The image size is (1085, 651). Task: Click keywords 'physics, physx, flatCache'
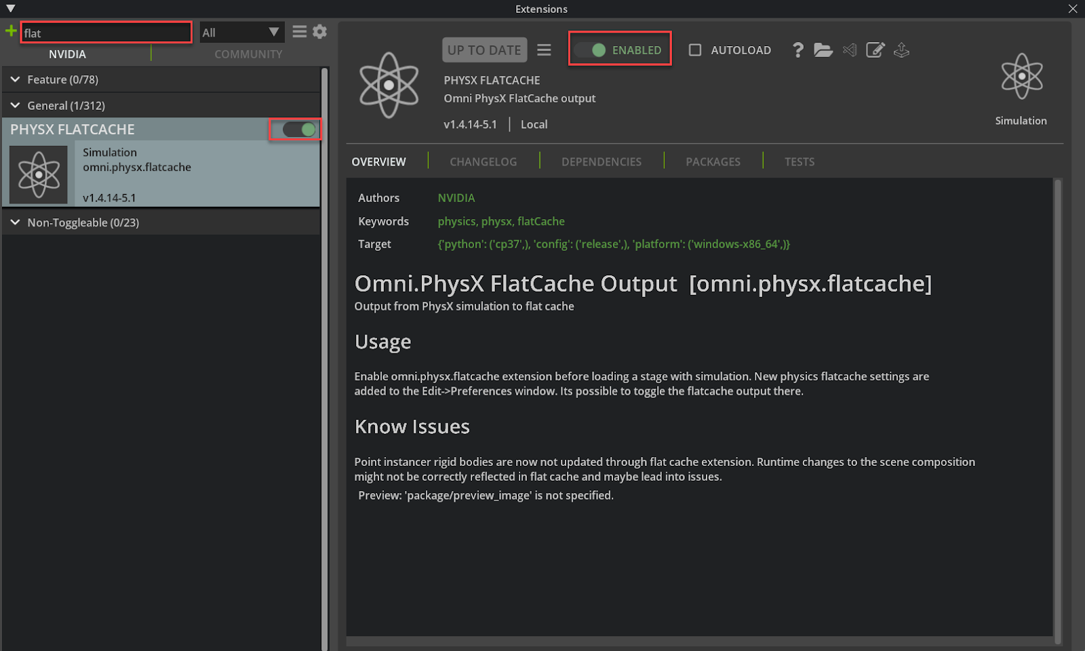(501, 221)
